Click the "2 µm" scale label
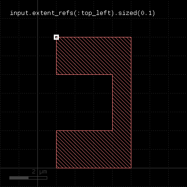187x187 pixels. click(39, 172)
